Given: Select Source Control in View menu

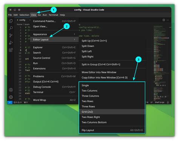Looking at the screenshot, I should click(54, 58).
